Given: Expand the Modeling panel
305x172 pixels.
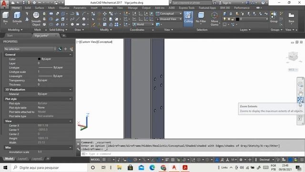Looking at the screenshot, I should pos(15,30).
